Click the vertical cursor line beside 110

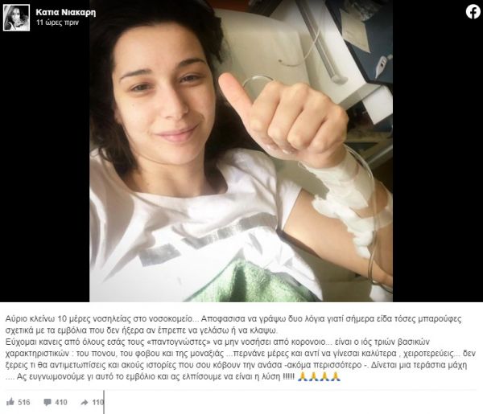tap(104, 402)
